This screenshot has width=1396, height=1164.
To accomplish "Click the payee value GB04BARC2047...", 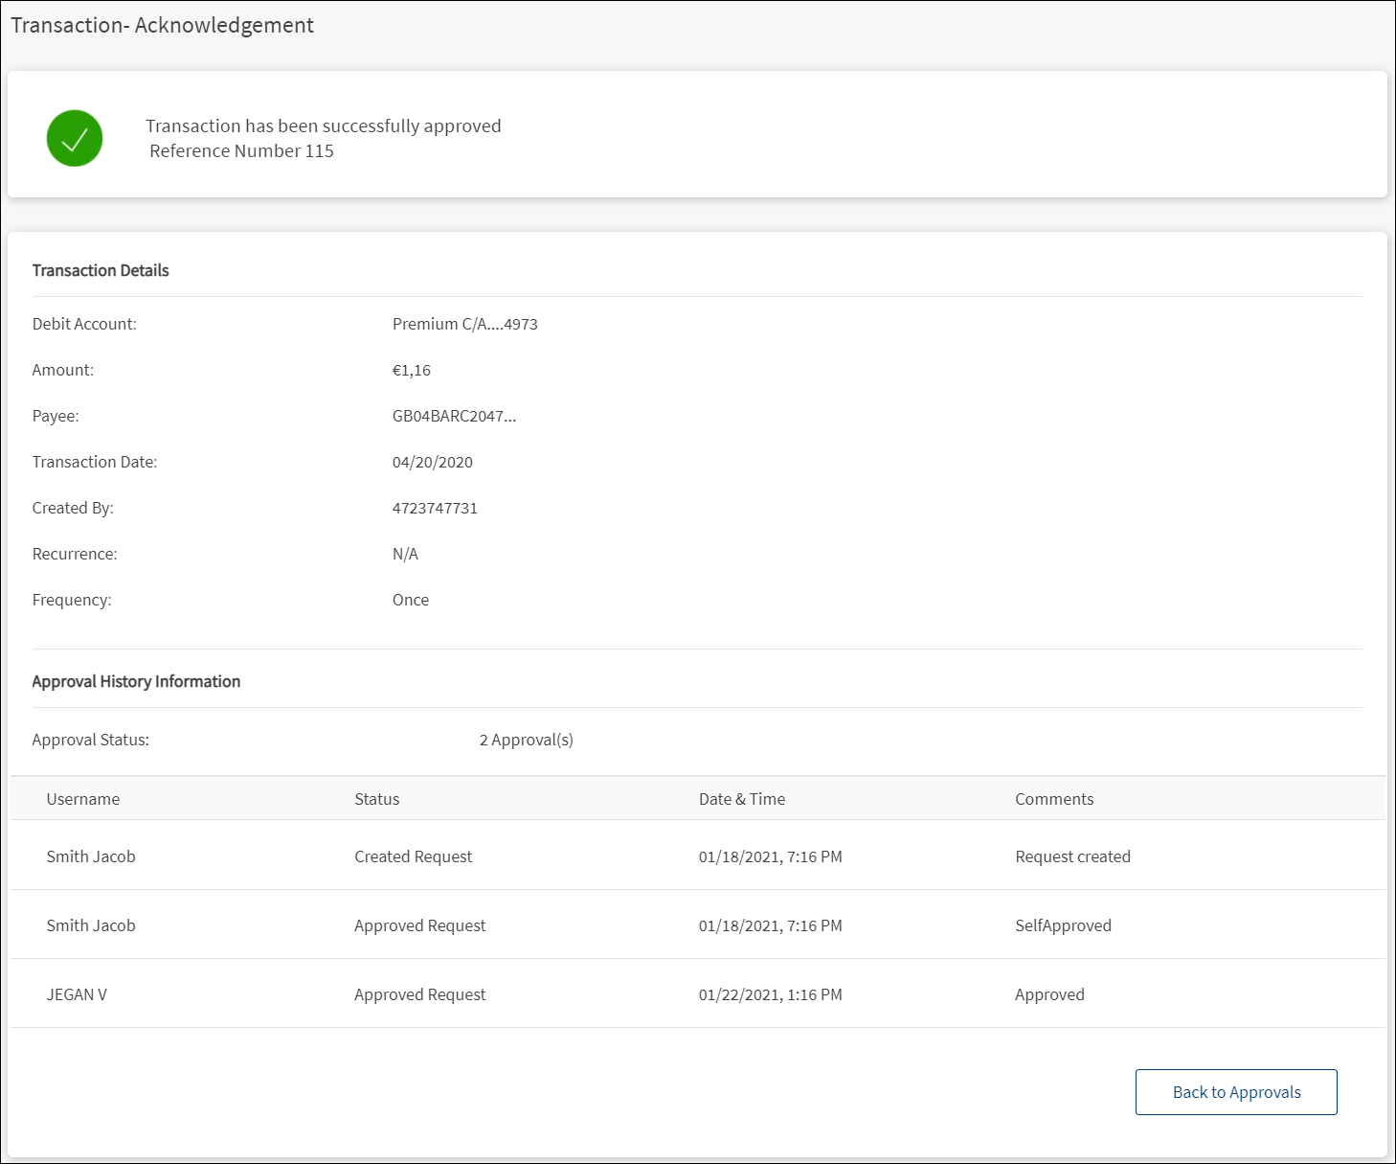I will (454, 416).
